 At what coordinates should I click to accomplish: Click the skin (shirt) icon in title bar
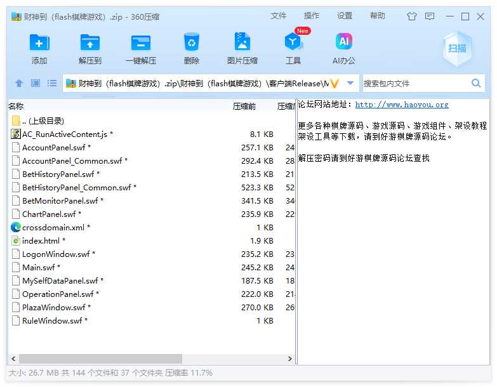point(412,16)
